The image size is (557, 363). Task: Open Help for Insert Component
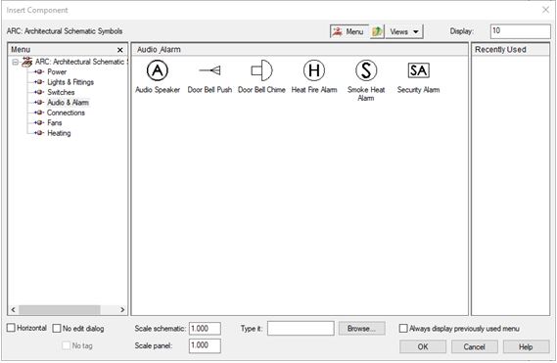526,346
